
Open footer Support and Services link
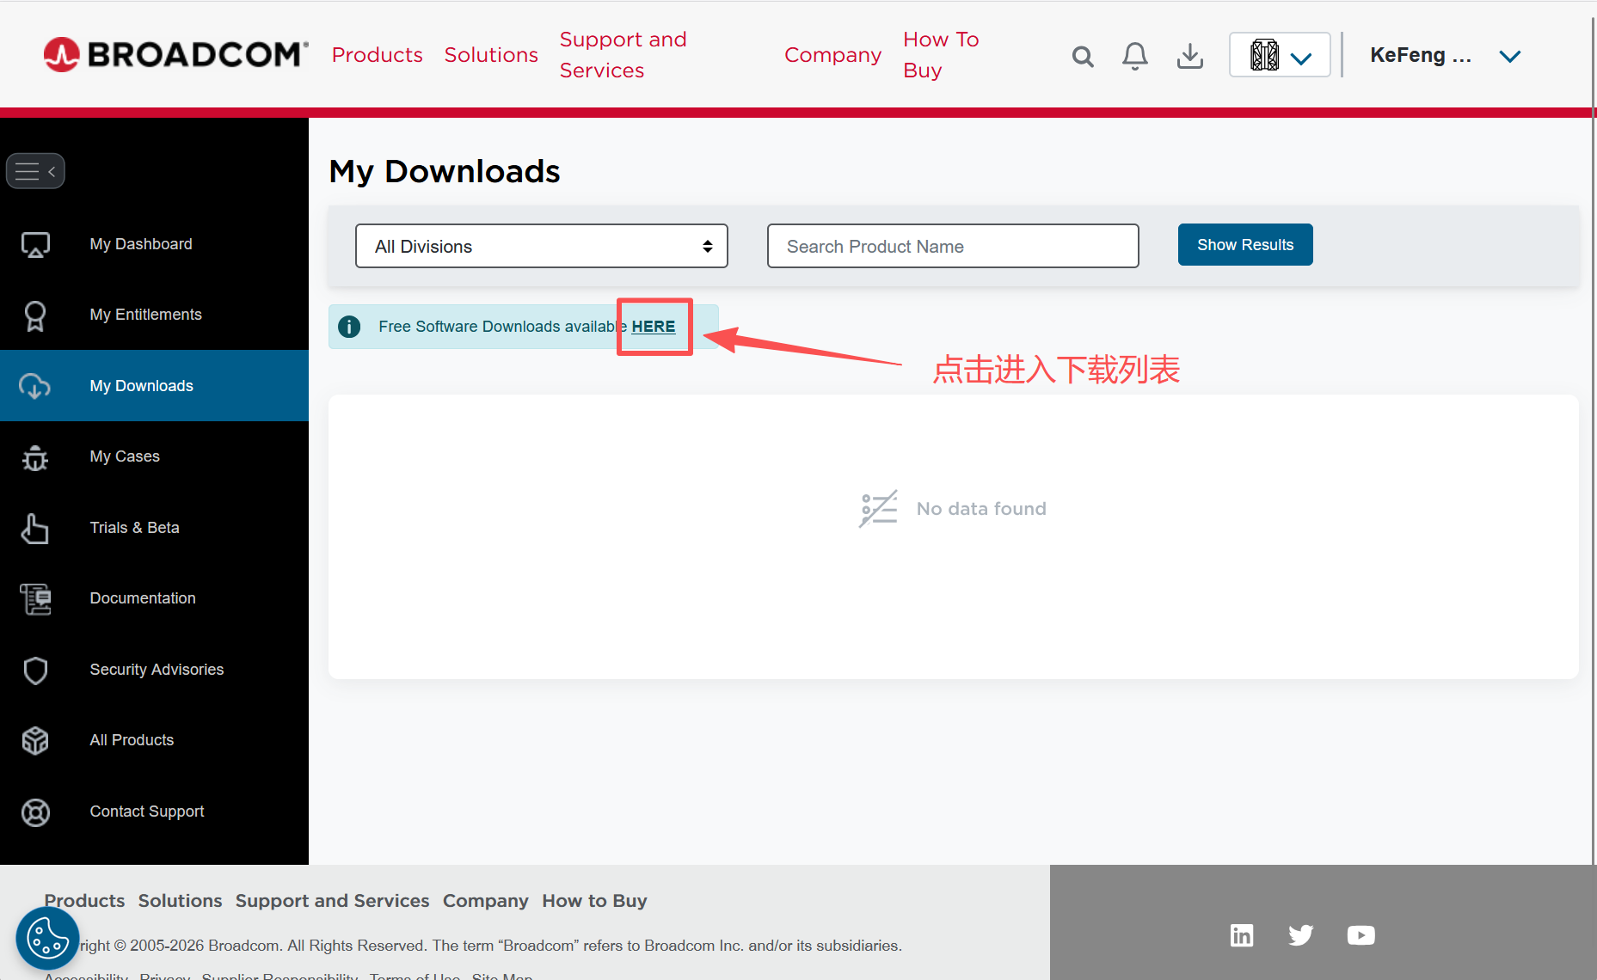332,901
